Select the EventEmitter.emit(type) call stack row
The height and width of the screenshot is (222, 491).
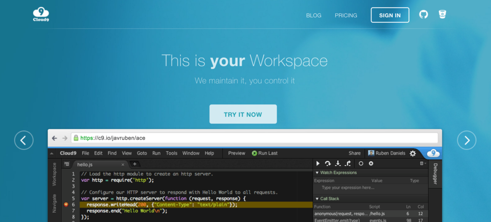(371, 220)
